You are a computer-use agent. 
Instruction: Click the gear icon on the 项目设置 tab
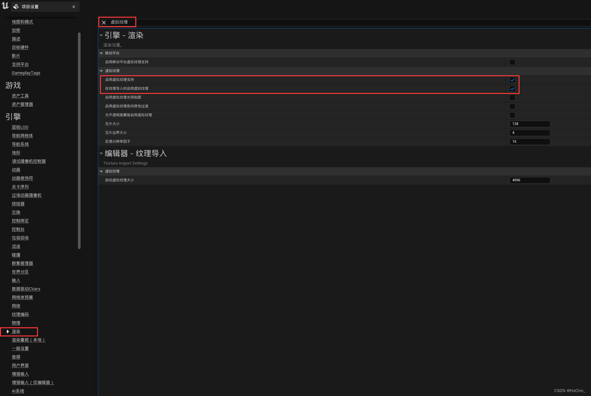[16, 7]
